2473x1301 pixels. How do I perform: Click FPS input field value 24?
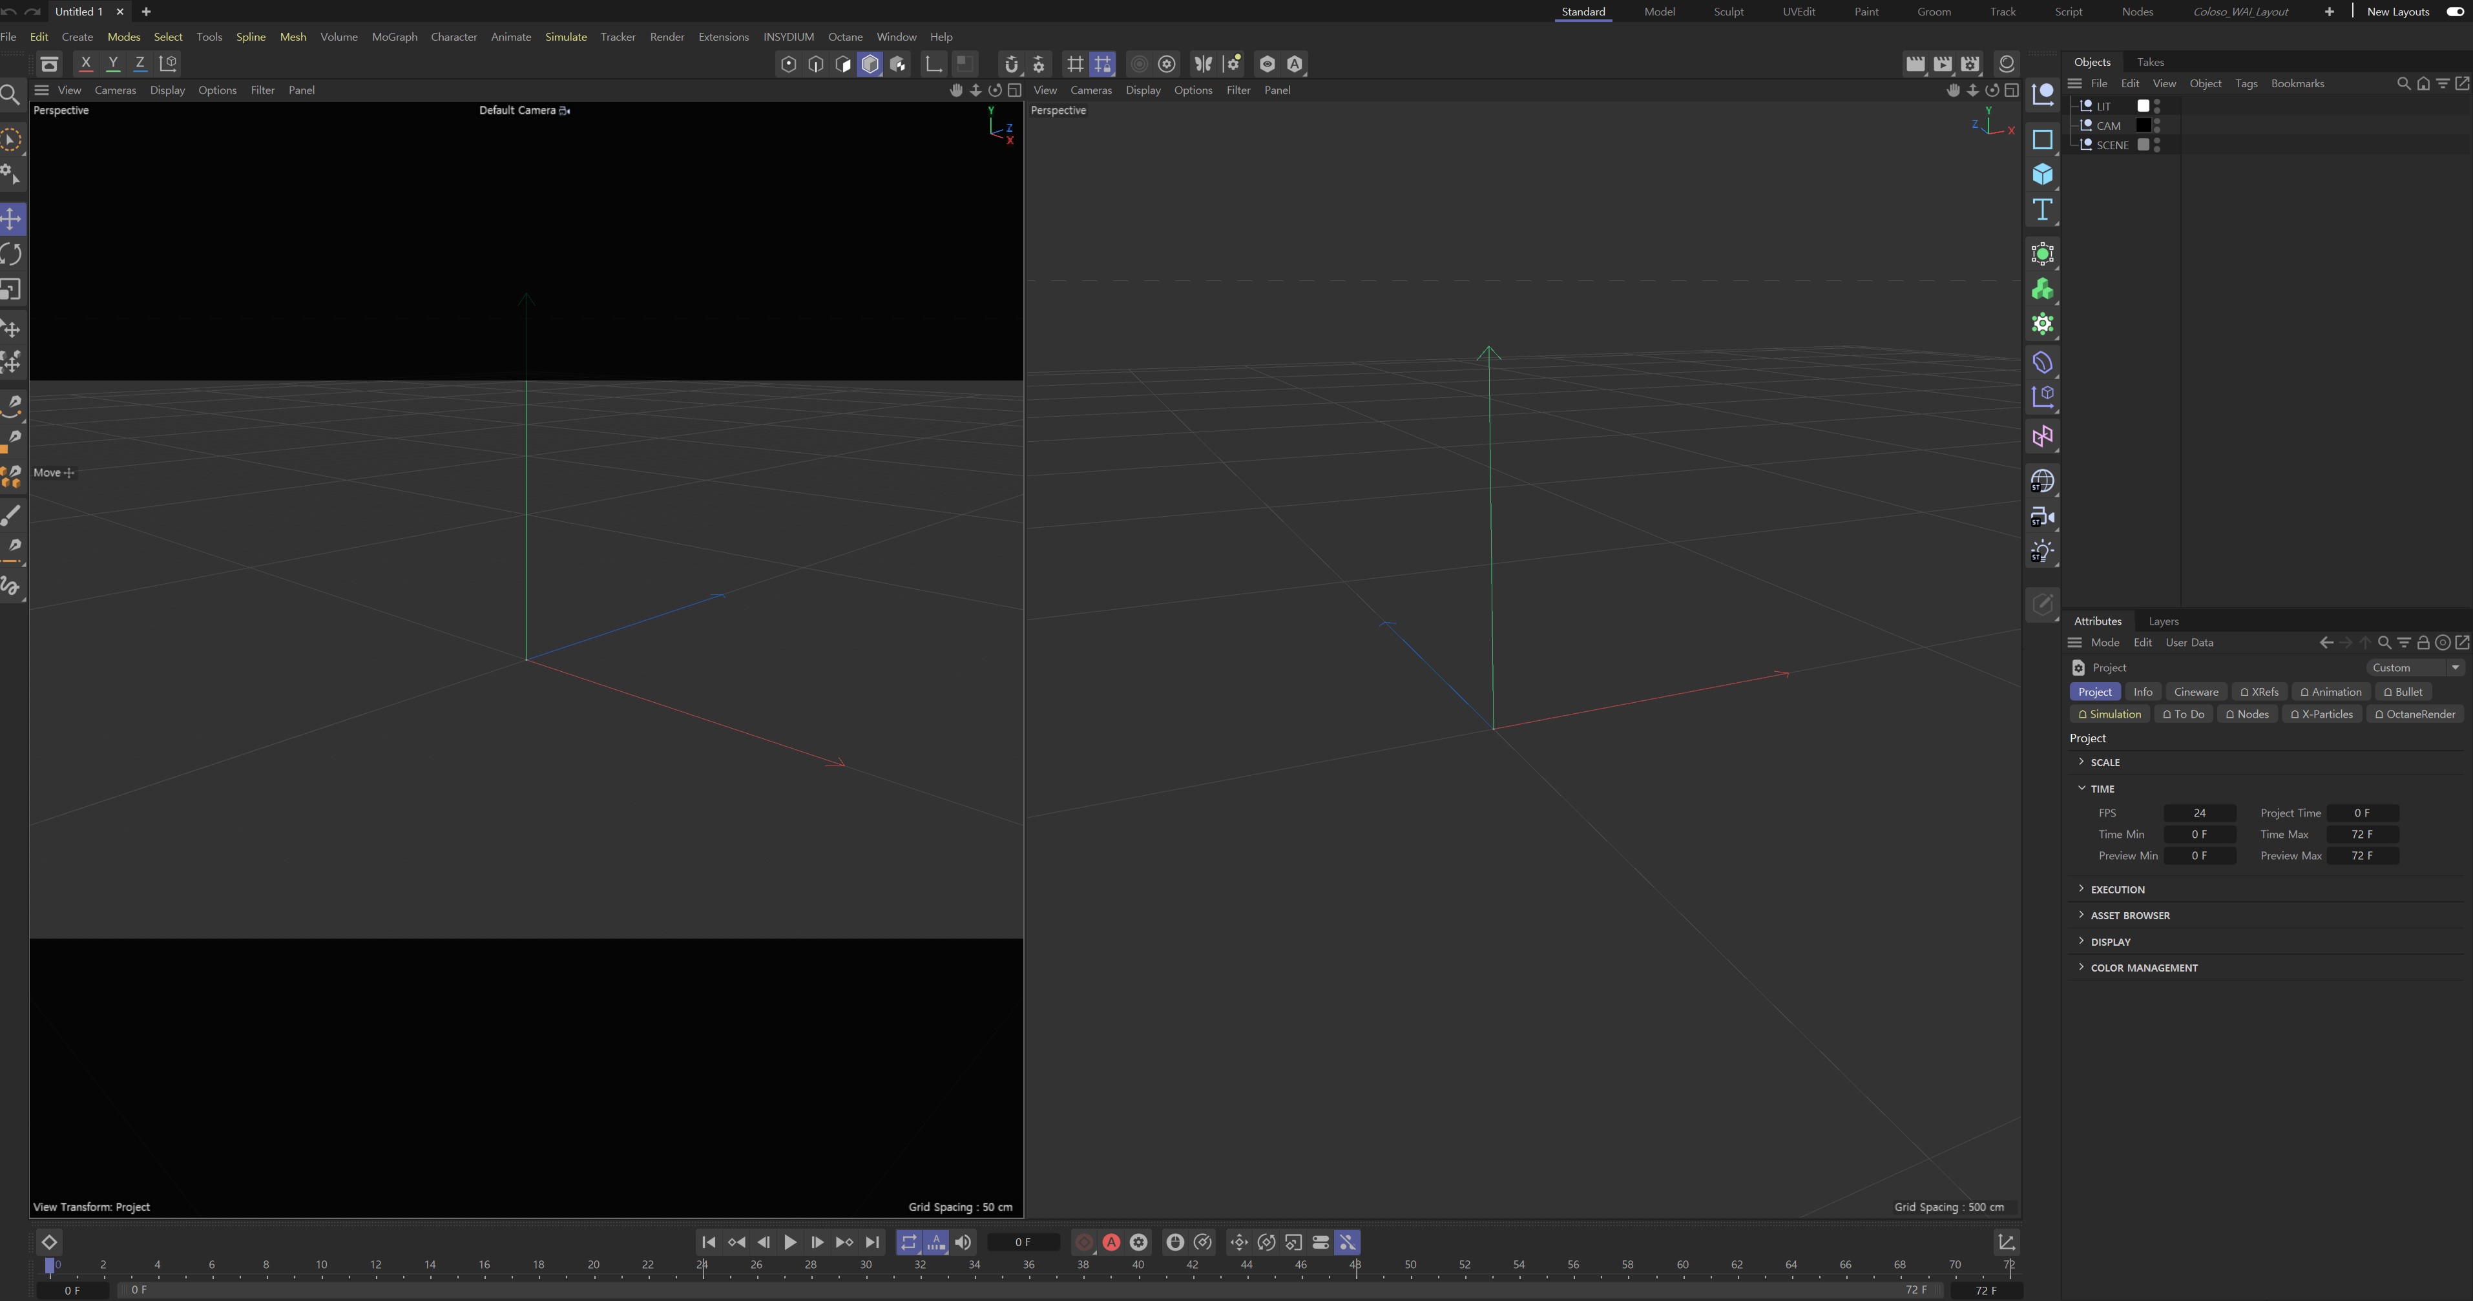click(2200, 812)
